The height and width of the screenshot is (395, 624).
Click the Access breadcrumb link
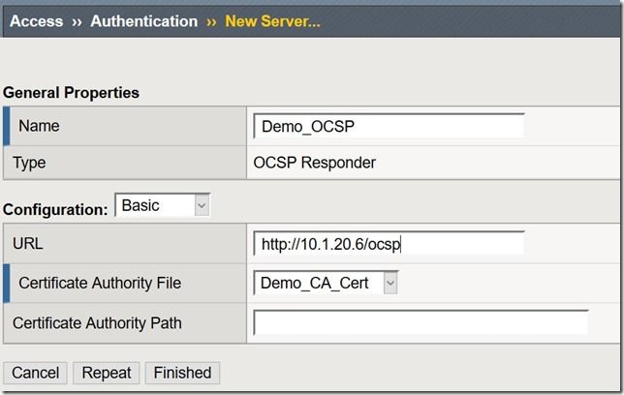coord(36,21)
